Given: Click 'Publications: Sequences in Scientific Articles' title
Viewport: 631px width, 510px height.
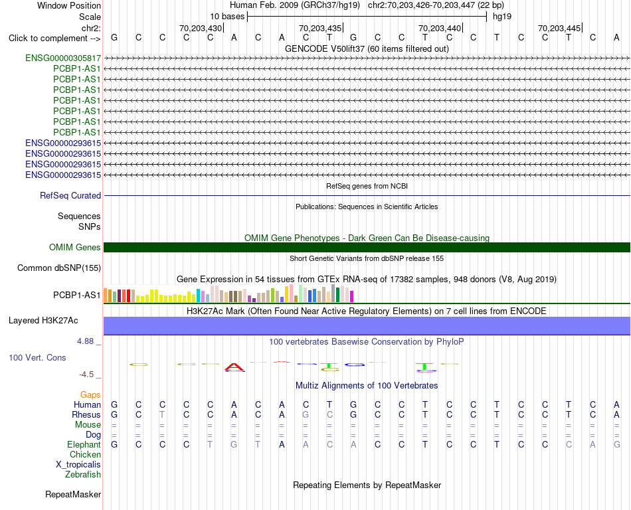Looking at the screenshot, I should 367,207.
